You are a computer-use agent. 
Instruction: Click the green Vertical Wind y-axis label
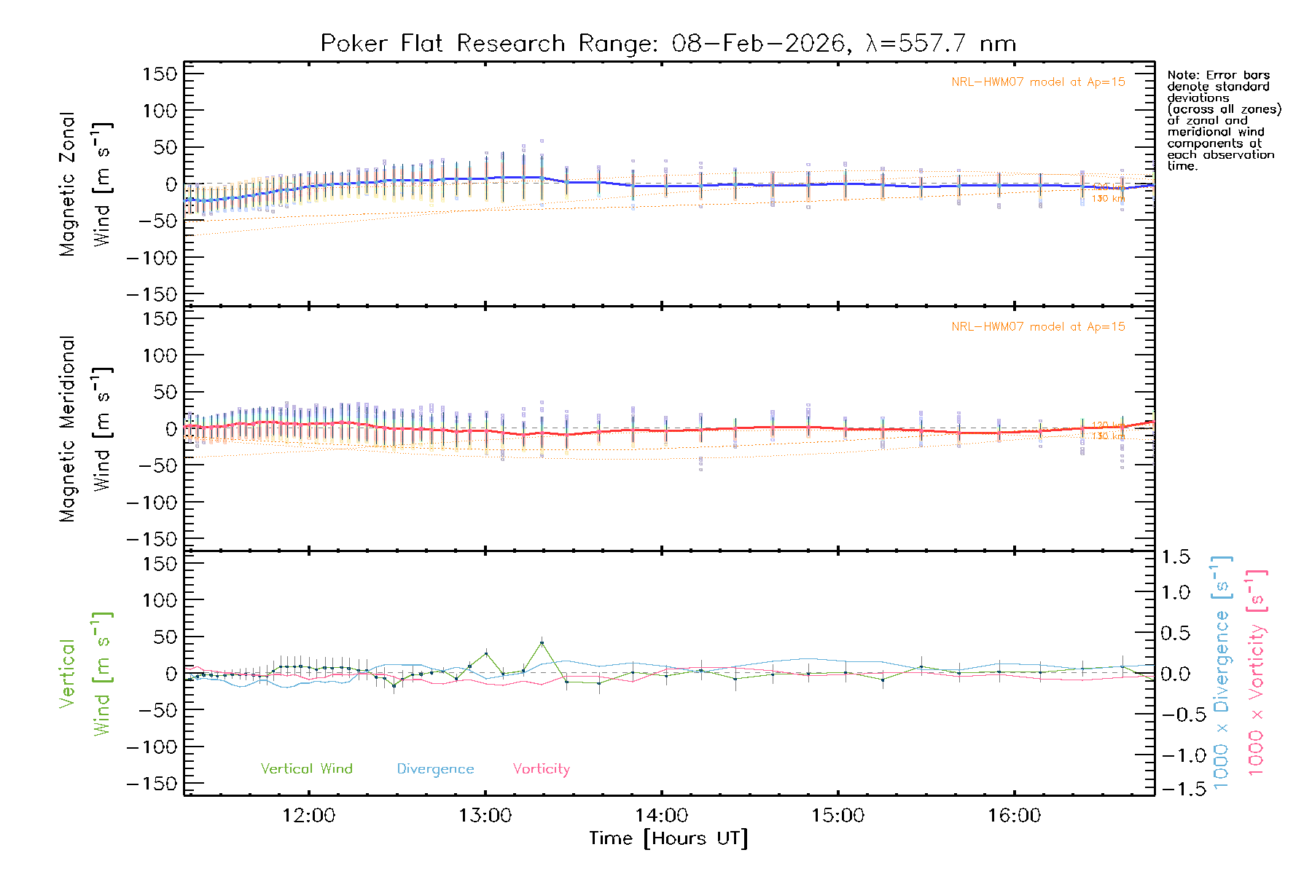pos(85,674)
